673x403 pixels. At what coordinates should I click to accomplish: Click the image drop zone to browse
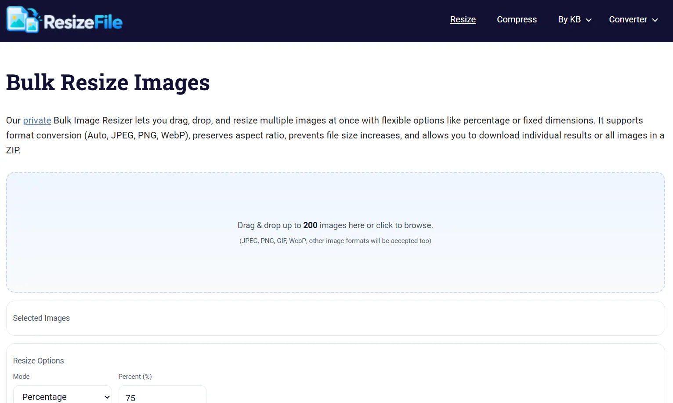335,232
